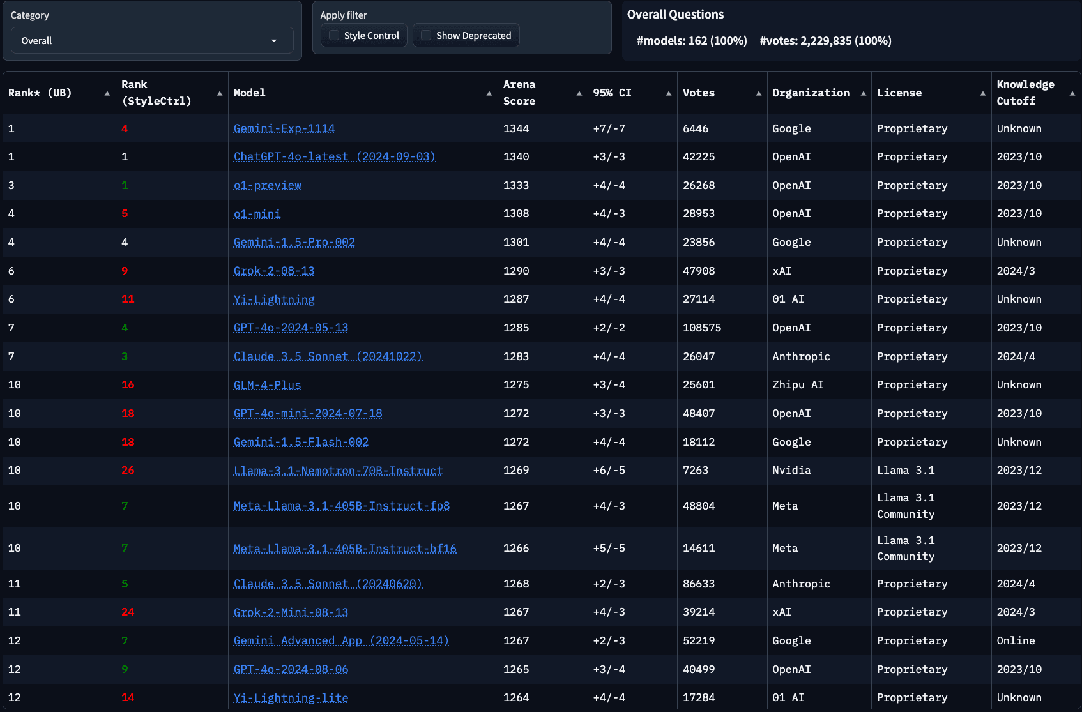
Task: Open the GPT-4o-2024-08-06 link
Action: pyautogui.click(x=291, y=669)
